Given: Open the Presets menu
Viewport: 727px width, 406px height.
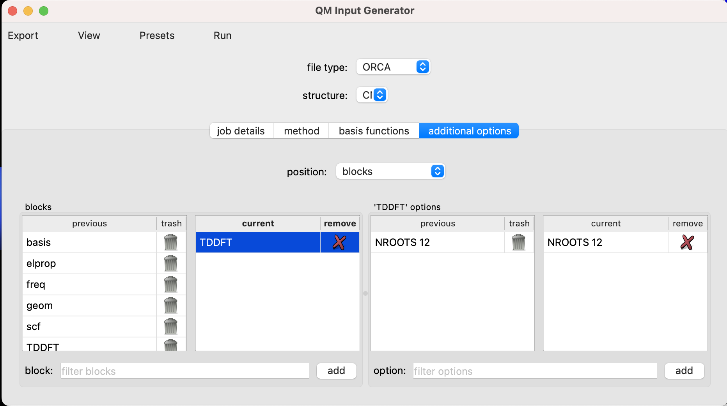Looking at the screenshot, I should (157, 35).
